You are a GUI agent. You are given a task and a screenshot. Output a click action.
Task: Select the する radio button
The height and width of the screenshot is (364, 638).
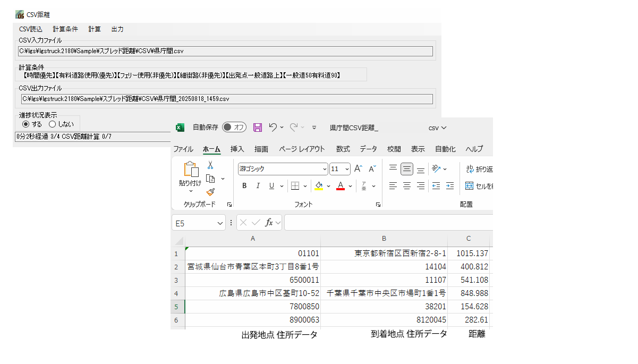tap(26, 124)
